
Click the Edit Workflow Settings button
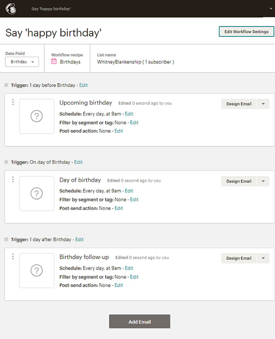246,32
